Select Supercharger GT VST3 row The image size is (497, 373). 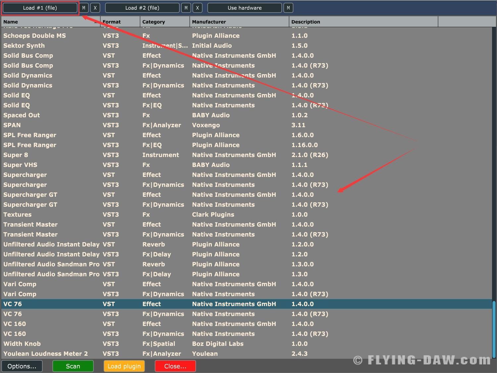[x=246, y=205]
